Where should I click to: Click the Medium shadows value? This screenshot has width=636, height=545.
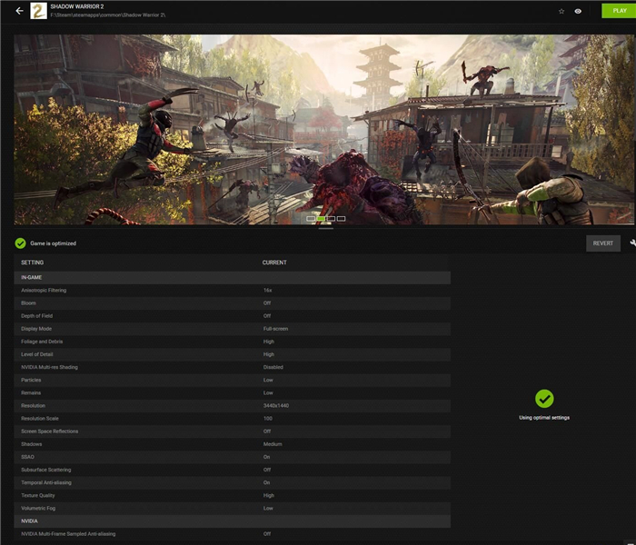point(273,444)
